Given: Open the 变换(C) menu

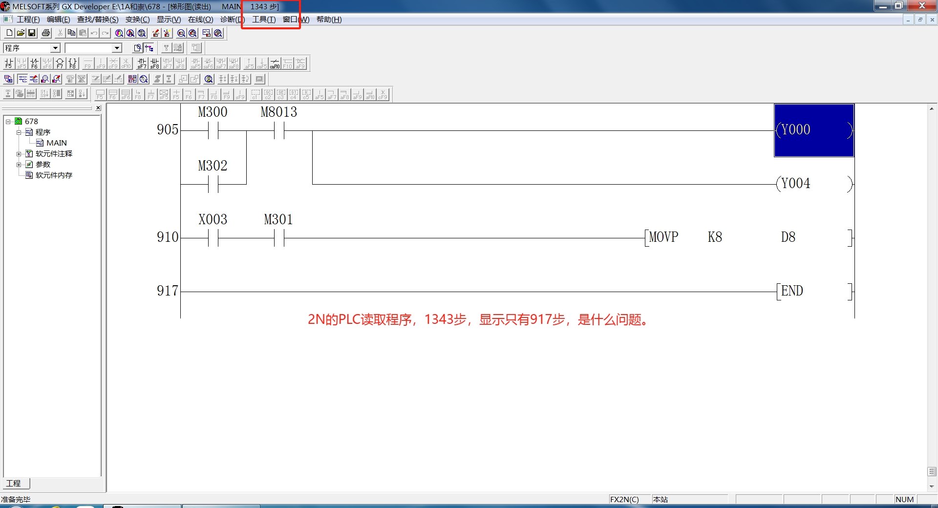Looking at the screenshot, I should click(x=137, y=20).
